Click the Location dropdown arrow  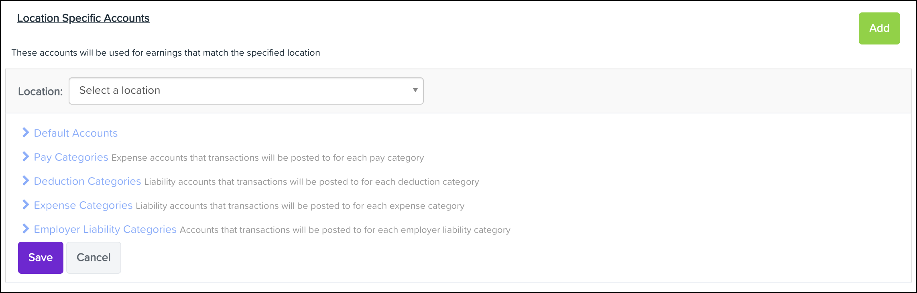point(415,91)
